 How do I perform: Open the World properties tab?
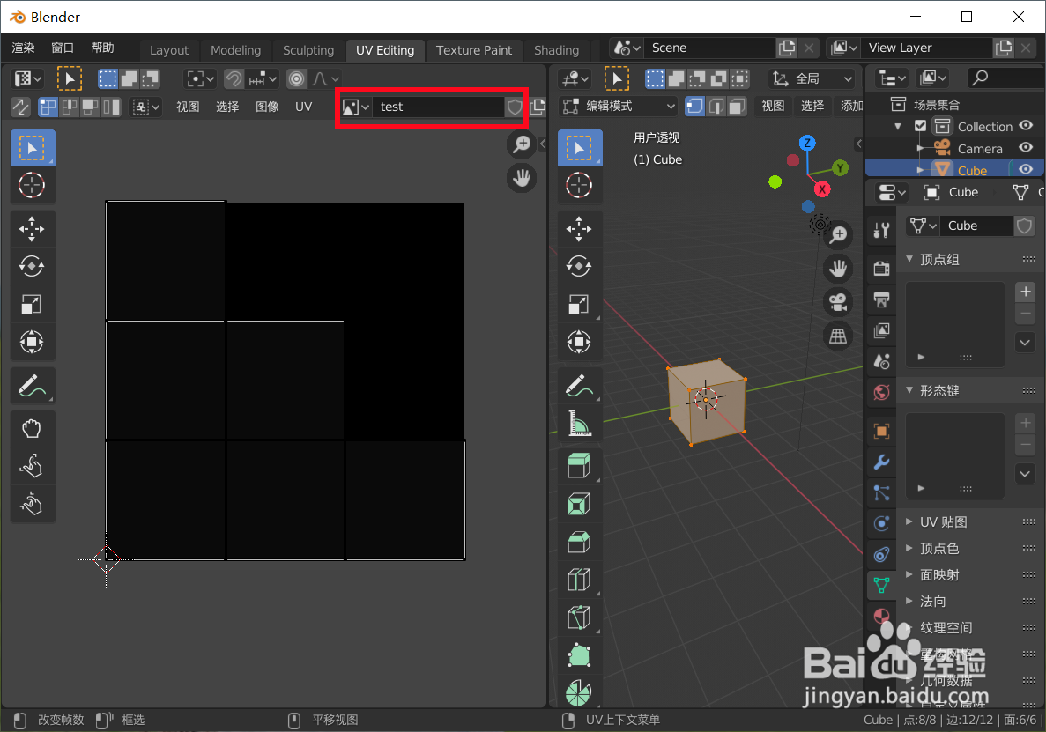(x=881, y=392)
